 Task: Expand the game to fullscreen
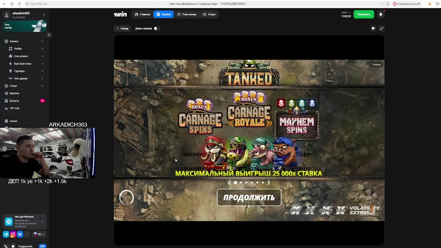[x=381, y=29]
